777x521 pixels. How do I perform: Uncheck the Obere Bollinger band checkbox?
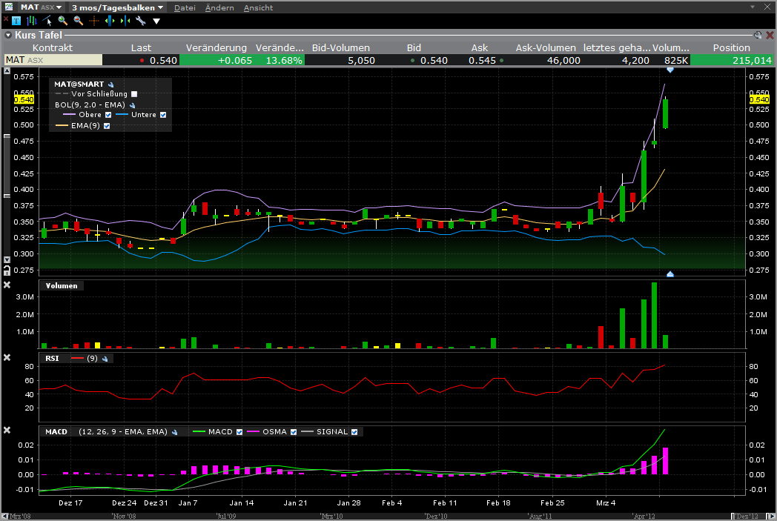click(x=108, y=115)
